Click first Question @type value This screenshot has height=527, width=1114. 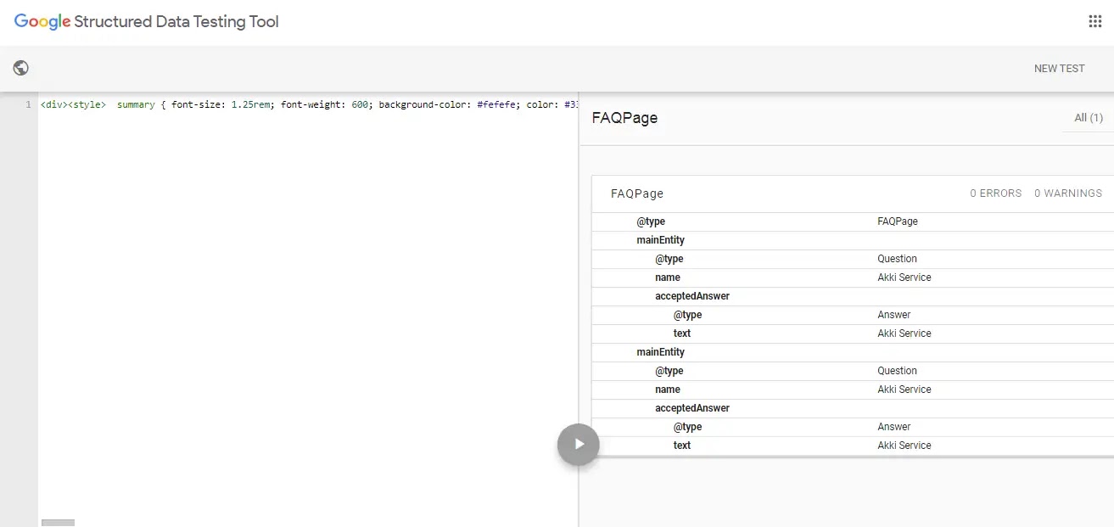pos(897,259)
